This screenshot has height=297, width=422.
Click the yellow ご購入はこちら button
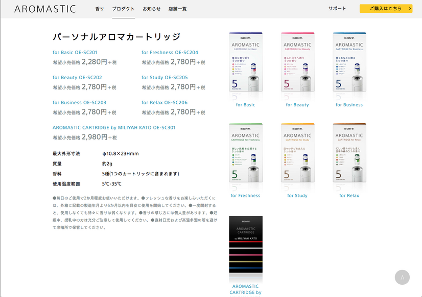click(x=386, y=8)
